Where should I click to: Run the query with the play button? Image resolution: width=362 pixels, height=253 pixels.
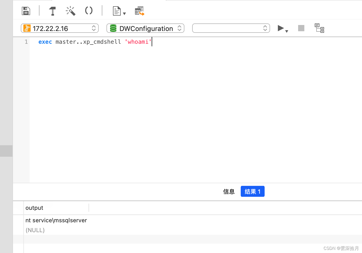280,28
